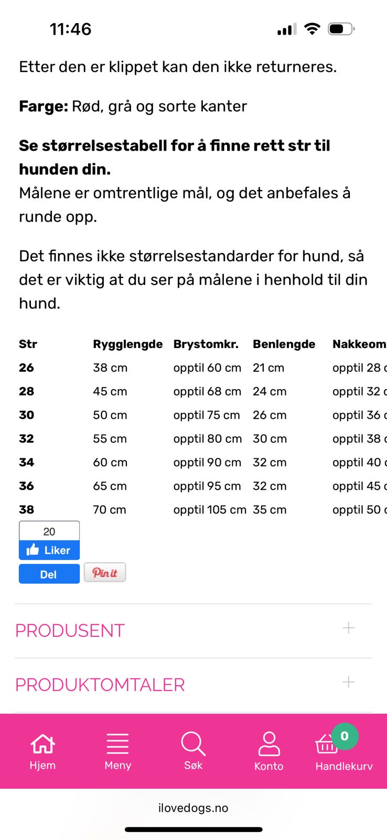Image resolution: width=387 pixels, height=840 pixels.
Task: Click the like count box showing 20
Action: coord(49,531)
